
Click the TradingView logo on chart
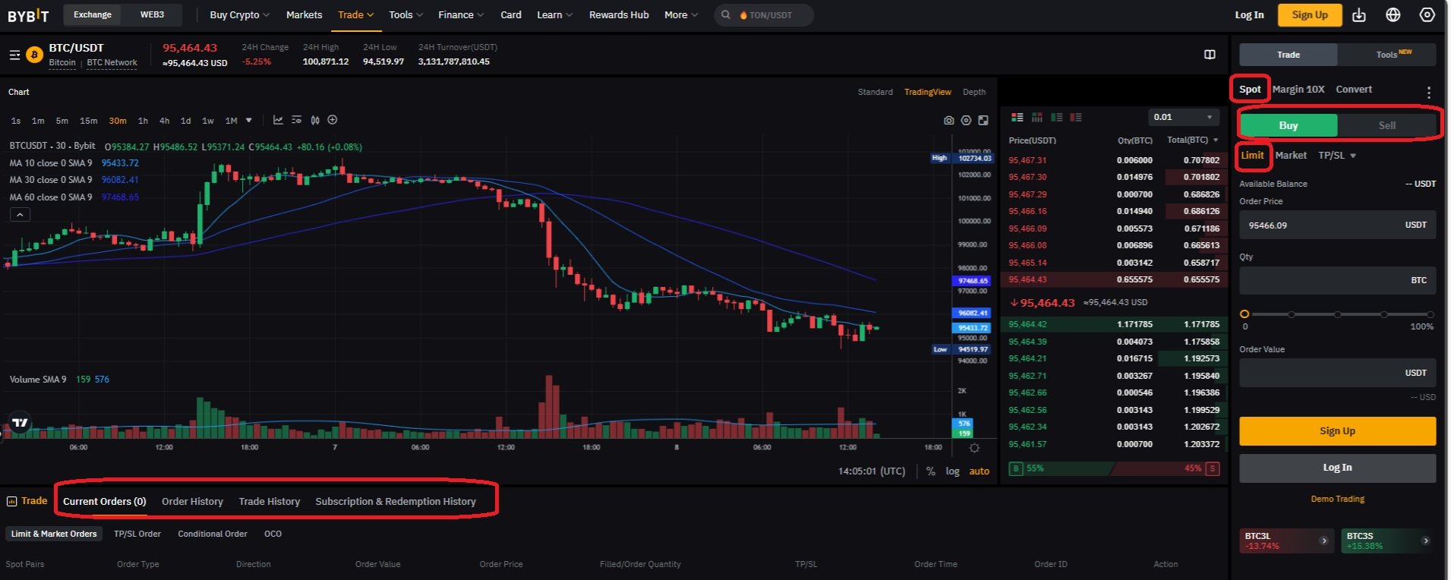click(21, 423)
